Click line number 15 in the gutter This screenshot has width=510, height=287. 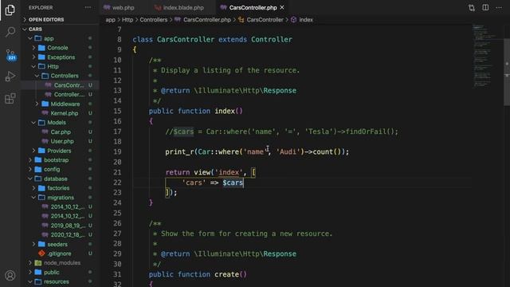tap(117, 112)
